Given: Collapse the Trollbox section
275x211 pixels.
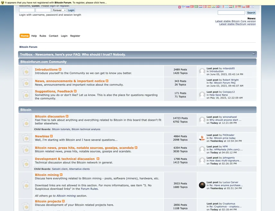Looking at the screenshot, I should click(x=253, y=54).
